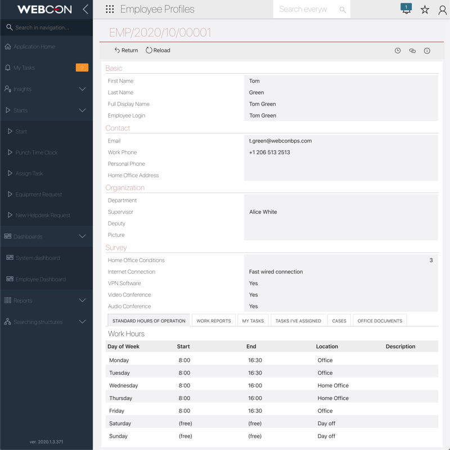Open the history clock icon
Image resolution: width=450 pixels, height=450 pixels.
coord(398,51)
